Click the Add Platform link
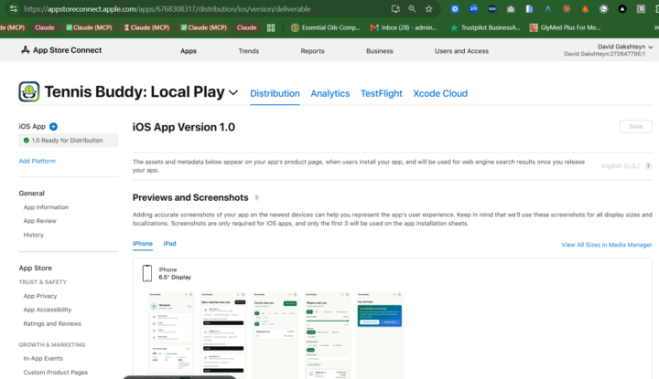 coord(37,161)
